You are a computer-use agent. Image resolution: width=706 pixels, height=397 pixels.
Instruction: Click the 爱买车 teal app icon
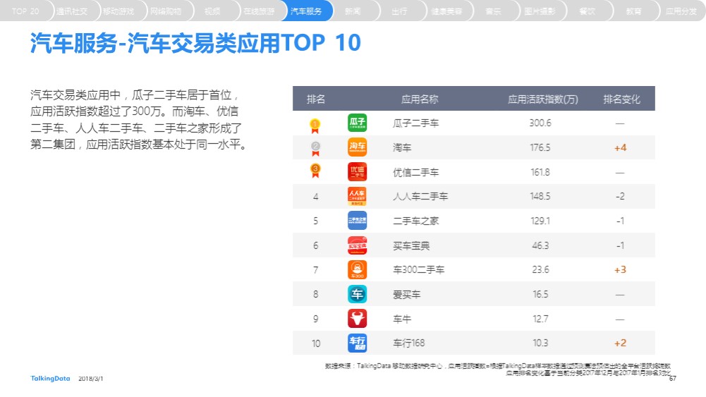click(357, 294)
